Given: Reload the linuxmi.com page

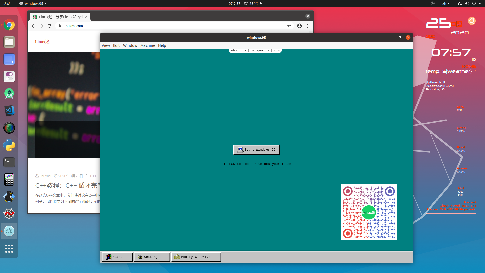Looking at the screenshot, I should pyautogui.click(x=50, y=26).
